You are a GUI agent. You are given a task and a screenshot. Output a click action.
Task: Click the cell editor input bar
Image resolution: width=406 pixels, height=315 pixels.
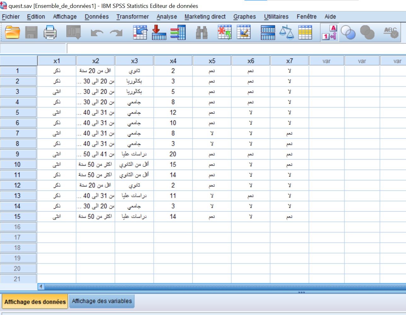pos(236,48)
